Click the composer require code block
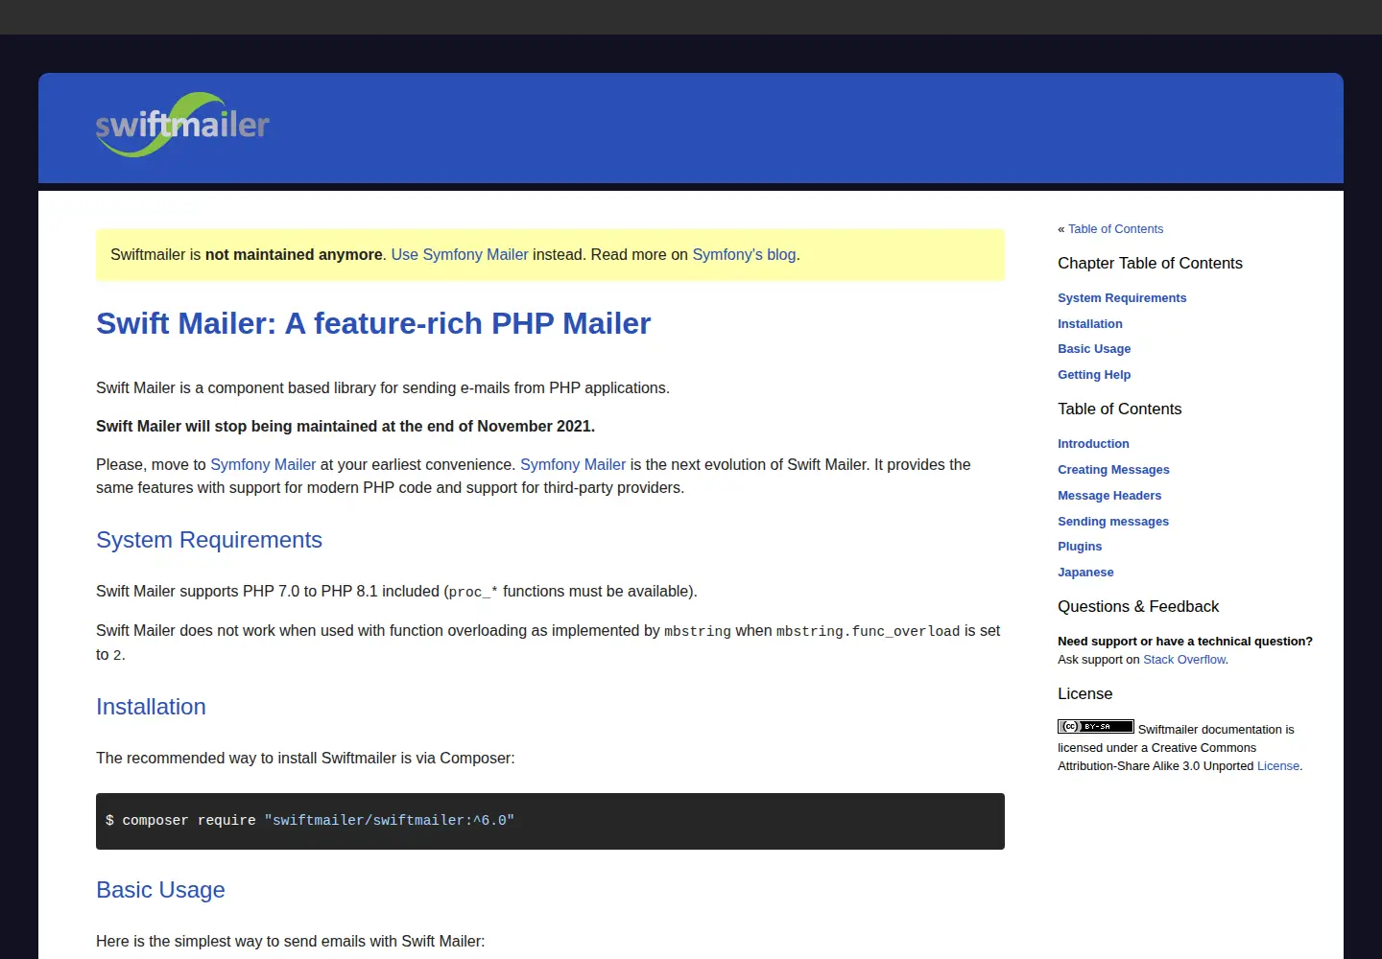 [x=550, y=821]
